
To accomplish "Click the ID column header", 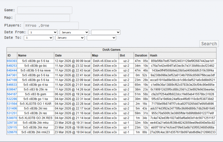I will tap(12, 55).
